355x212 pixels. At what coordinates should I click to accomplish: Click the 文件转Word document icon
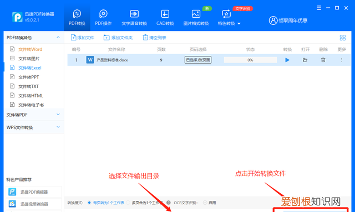pos(12,49)
